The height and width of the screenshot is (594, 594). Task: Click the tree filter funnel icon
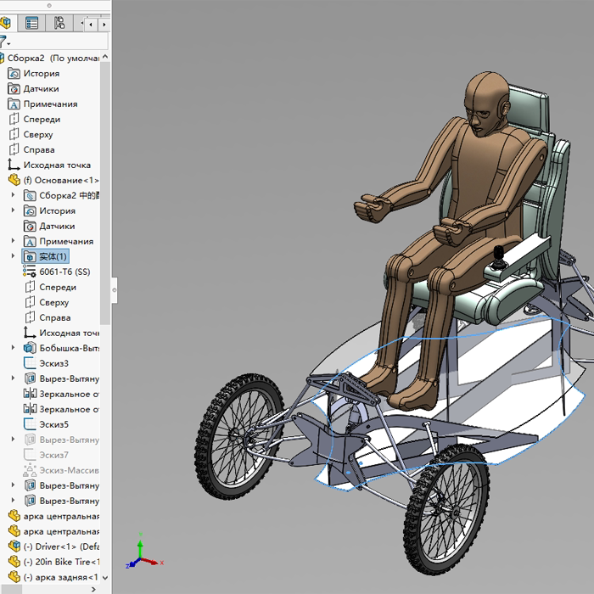(x=3, y=41)
